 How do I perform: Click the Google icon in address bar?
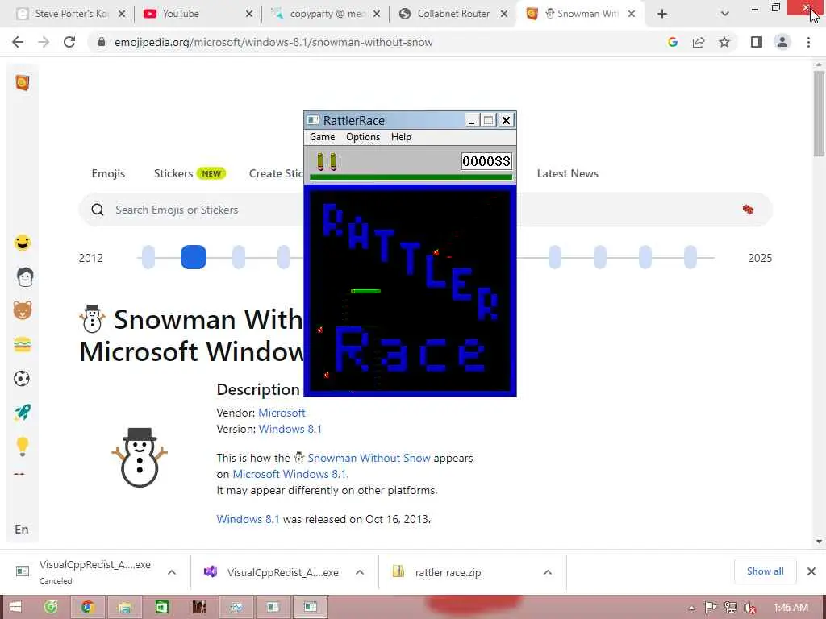coord(672,42)
